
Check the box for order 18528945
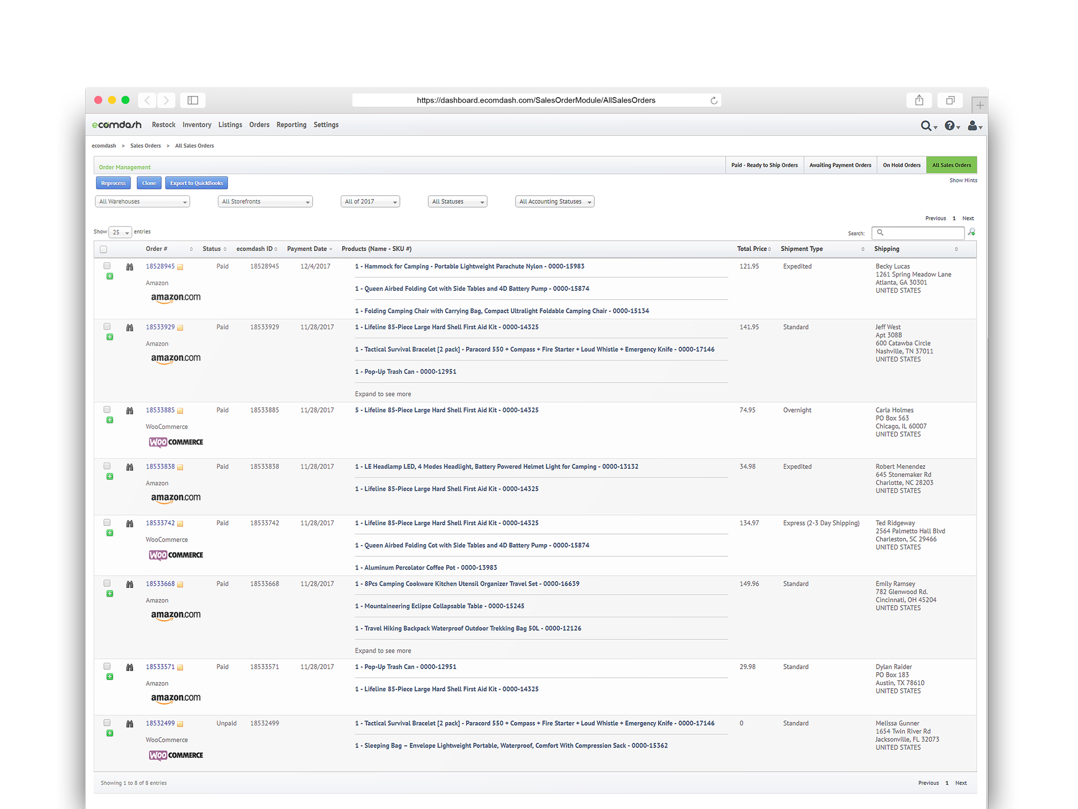coord(107,266)
